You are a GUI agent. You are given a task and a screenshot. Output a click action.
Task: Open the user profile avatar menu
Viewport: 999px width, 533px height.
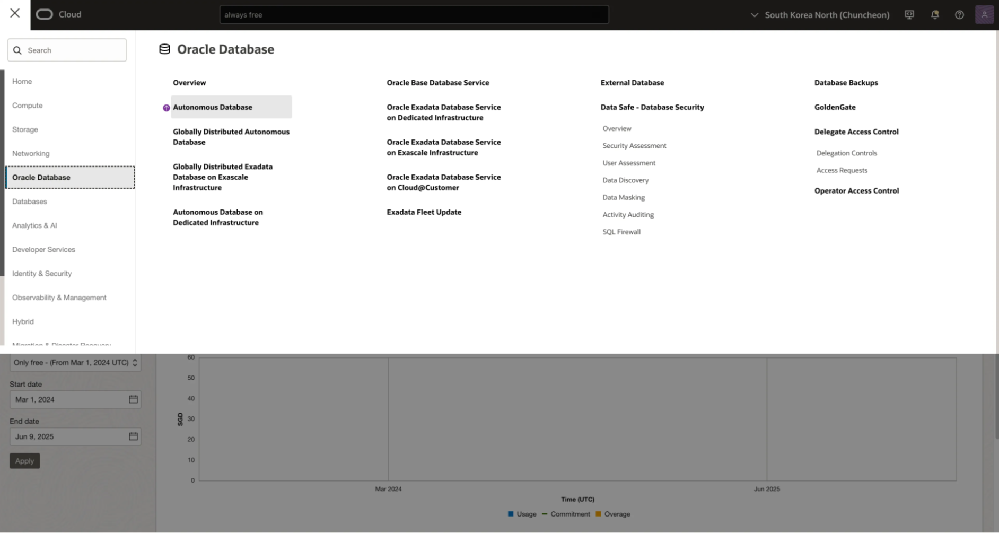(984, 14)
